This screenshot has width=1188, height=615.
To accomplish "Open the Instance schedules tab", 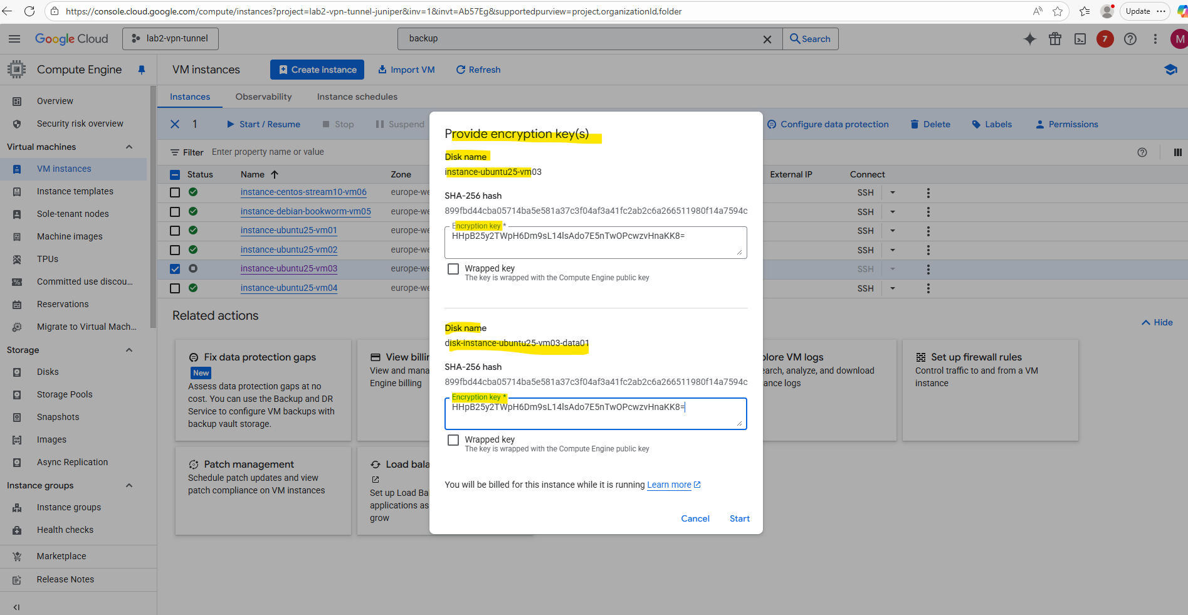I will pyautogui.click(x=357, y=97).
